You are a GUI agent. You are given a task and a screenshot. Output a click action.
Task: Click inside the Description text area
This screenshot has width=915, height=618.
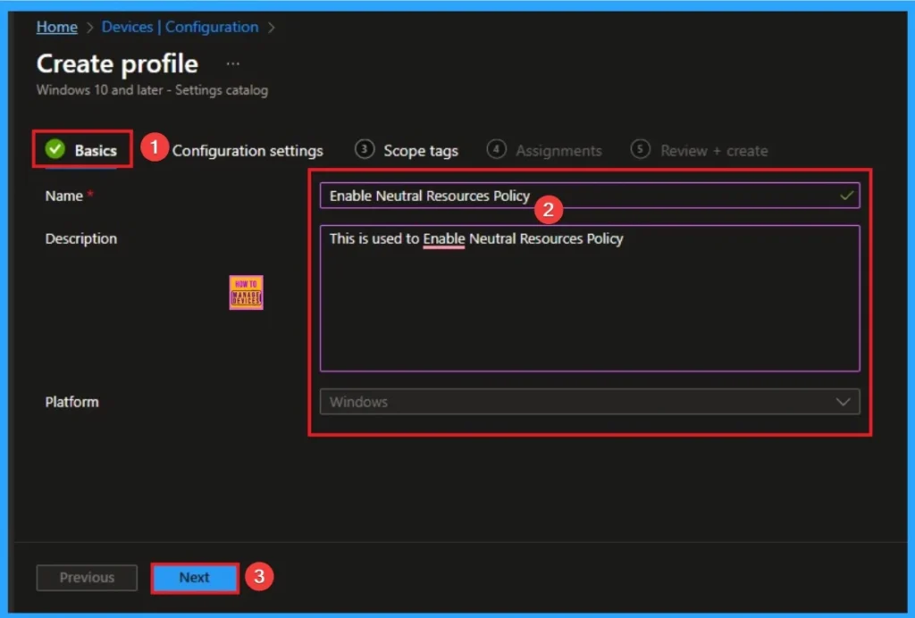point(590,304)
